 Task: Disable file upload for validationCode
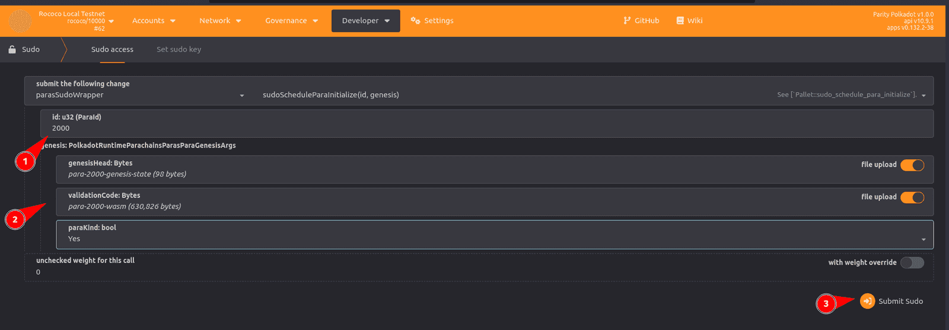click(x=912, y=197)
